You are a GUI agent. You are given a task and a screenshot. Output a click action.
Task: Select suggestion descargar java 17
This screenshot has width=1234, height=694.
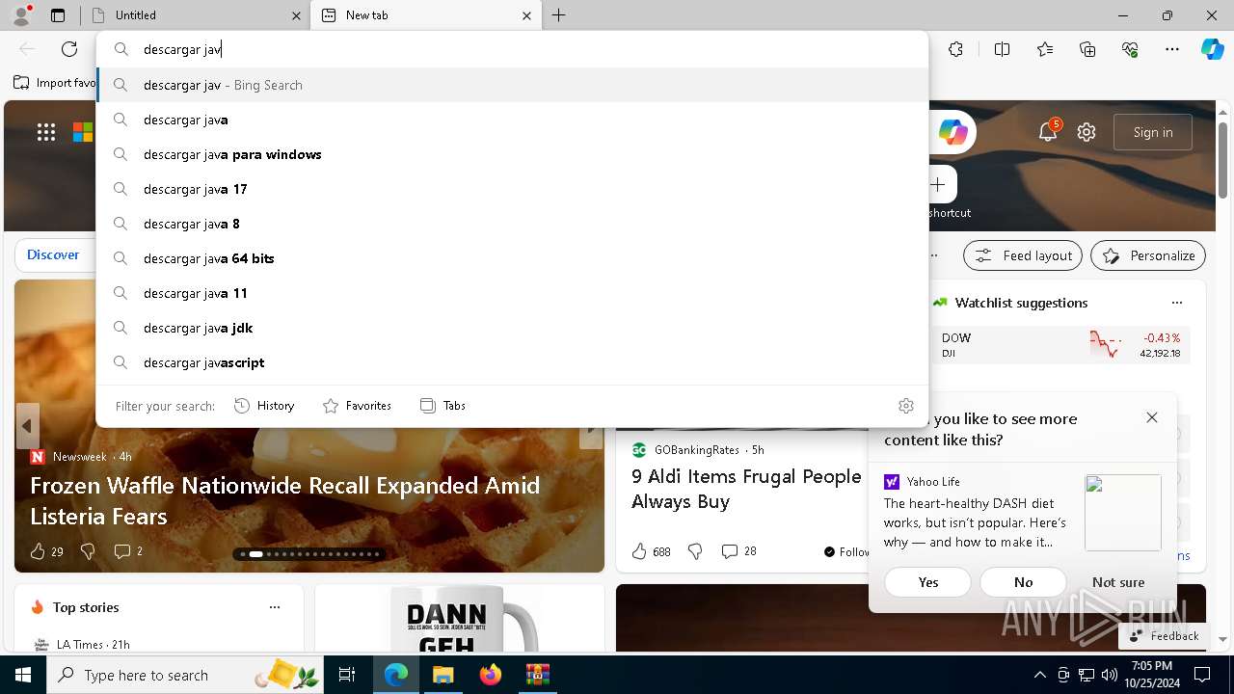click(513, 189)
